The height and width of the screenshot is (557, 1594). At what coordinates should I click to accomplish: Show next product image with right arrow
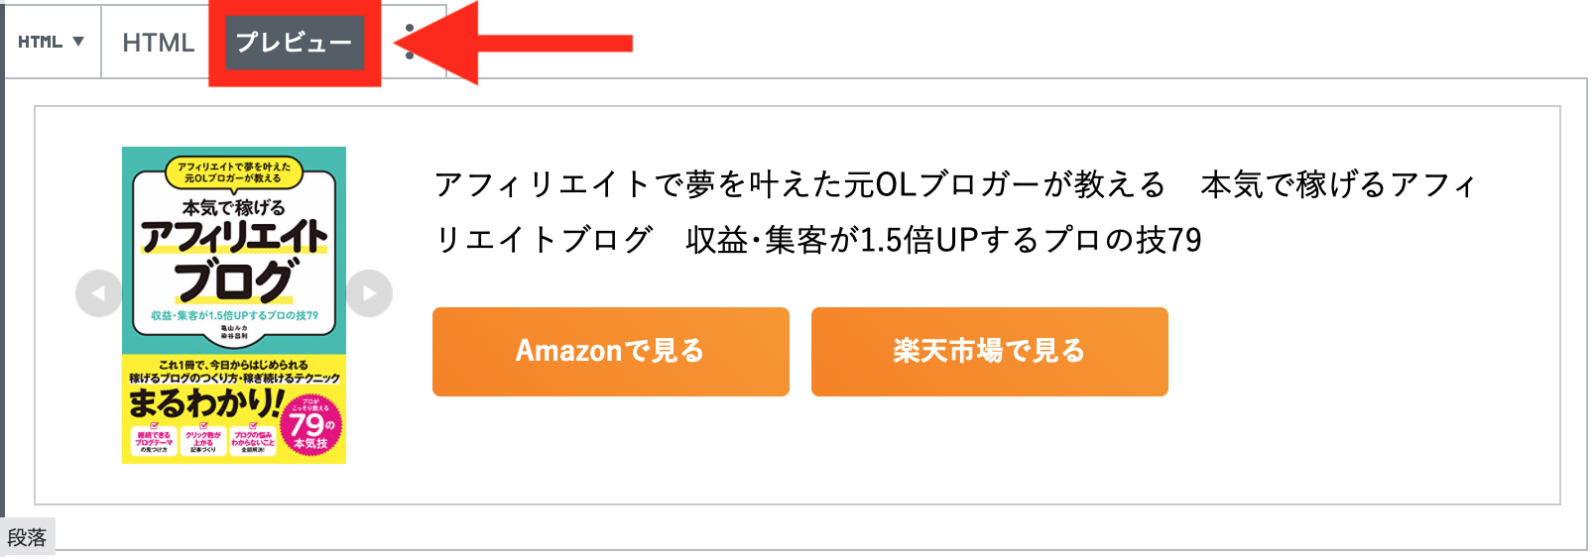(370, 293)
